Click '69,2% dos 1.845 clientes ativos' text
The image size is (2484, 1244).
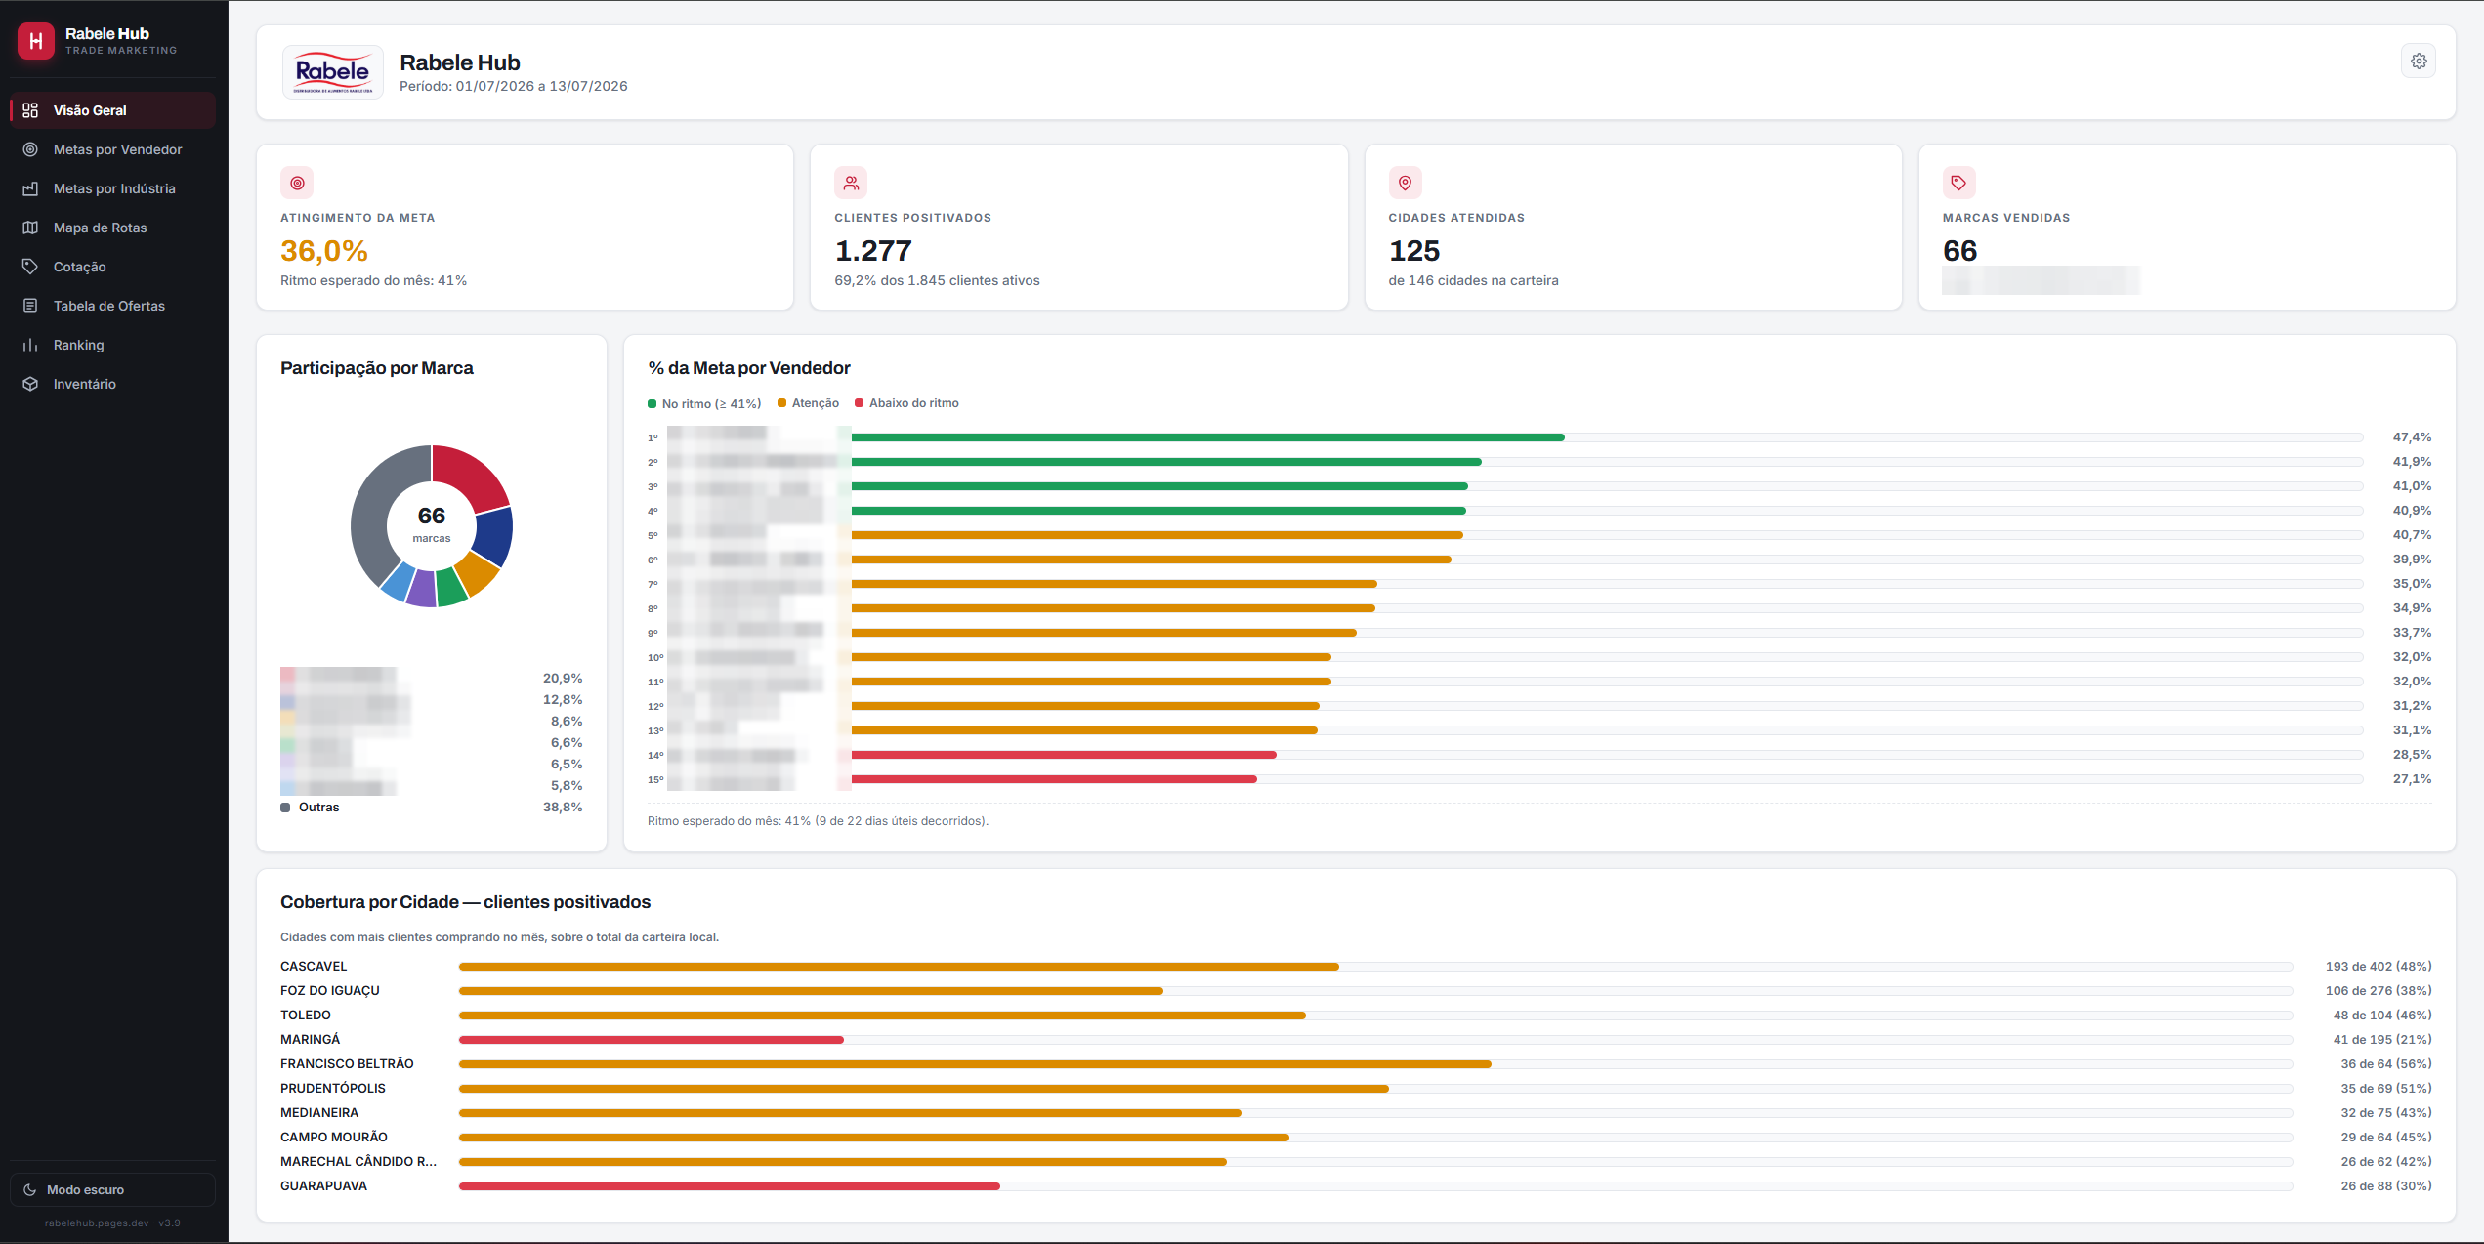click(x=937, y=281)
